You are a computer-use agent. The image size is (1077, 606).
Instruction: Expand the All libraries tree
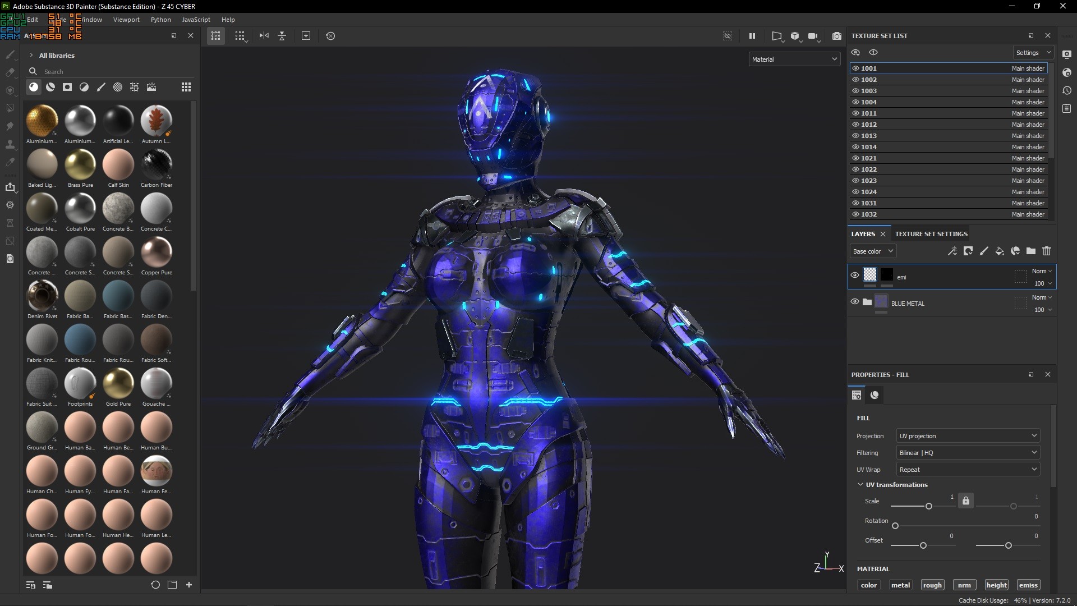[x=31, y=56]
